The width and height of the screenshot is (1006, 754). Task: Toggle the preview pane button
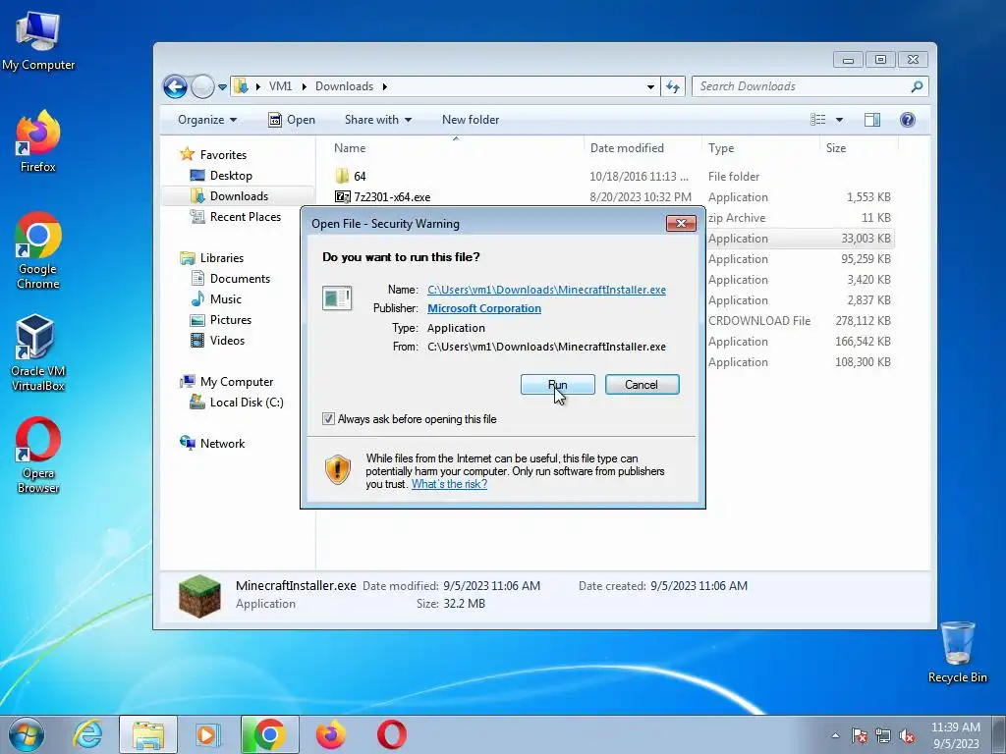(872, 120)
